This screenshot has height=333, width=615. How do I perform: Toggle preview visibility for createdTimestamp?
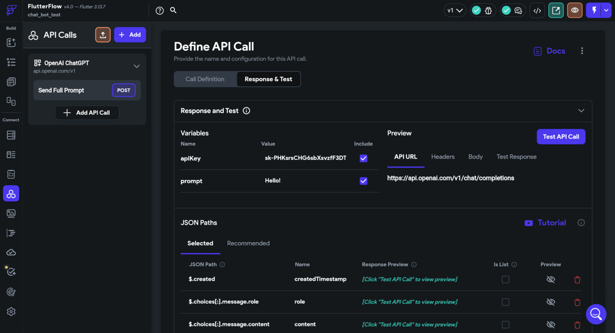point(551,280)
